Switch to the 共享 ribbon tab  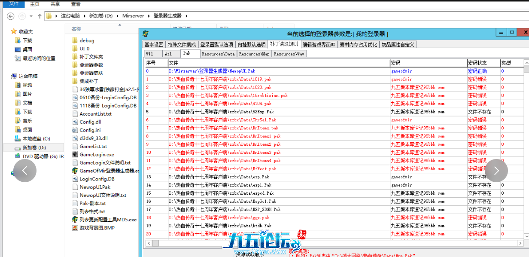point(55,4)
